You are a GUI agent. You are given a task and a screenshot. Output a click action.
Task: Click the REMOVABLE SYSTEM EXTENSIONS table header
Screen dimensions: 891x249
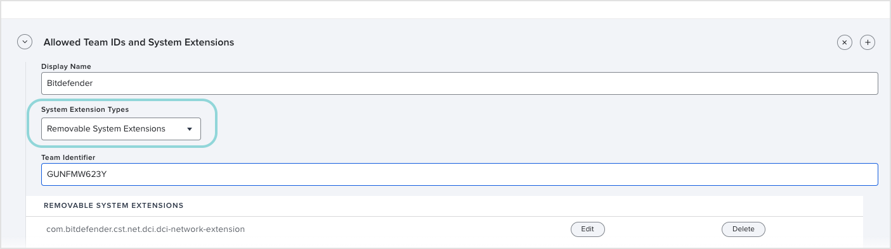tap(114, 205)
